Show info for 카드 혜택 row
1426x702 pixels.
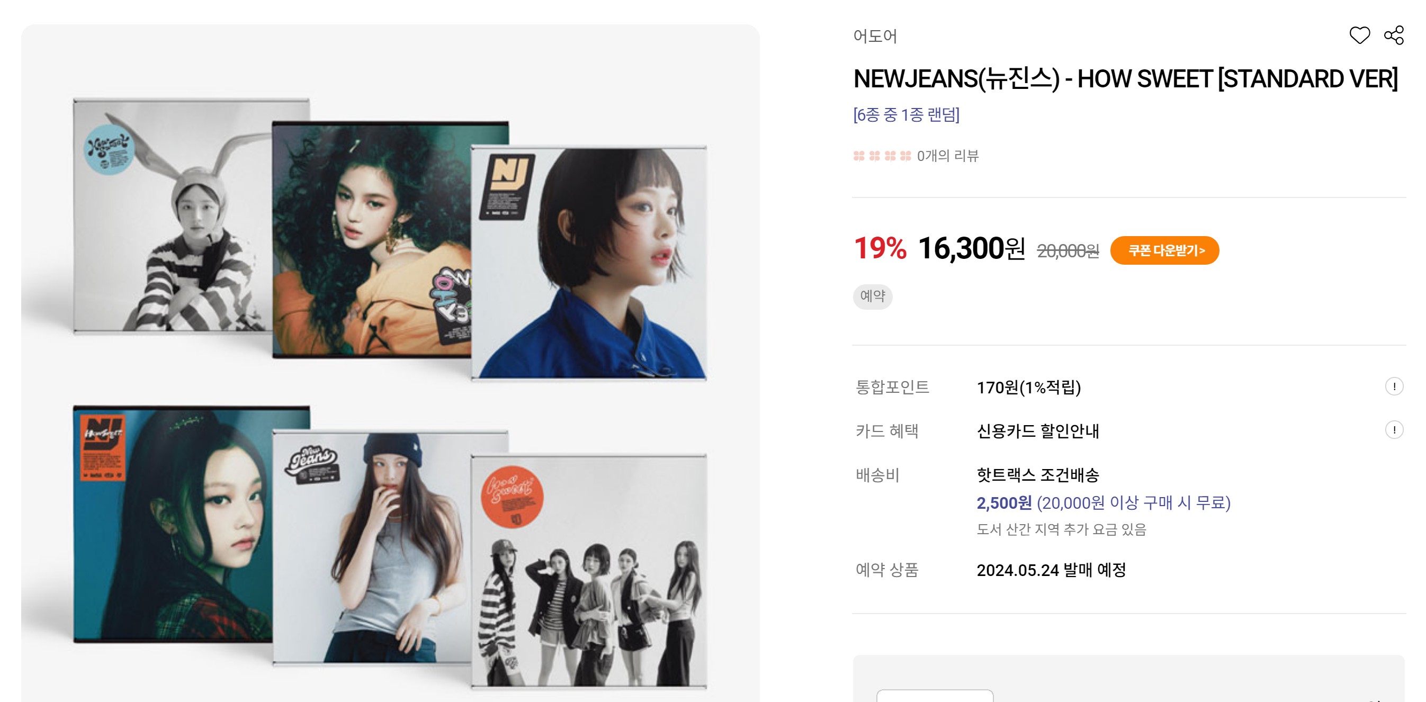[x=1394, y=429]
